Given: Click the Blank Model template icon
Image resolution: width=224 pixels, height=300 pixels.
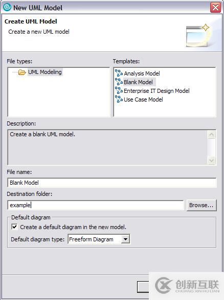Looking at the screenshot, I should (119, 82).
